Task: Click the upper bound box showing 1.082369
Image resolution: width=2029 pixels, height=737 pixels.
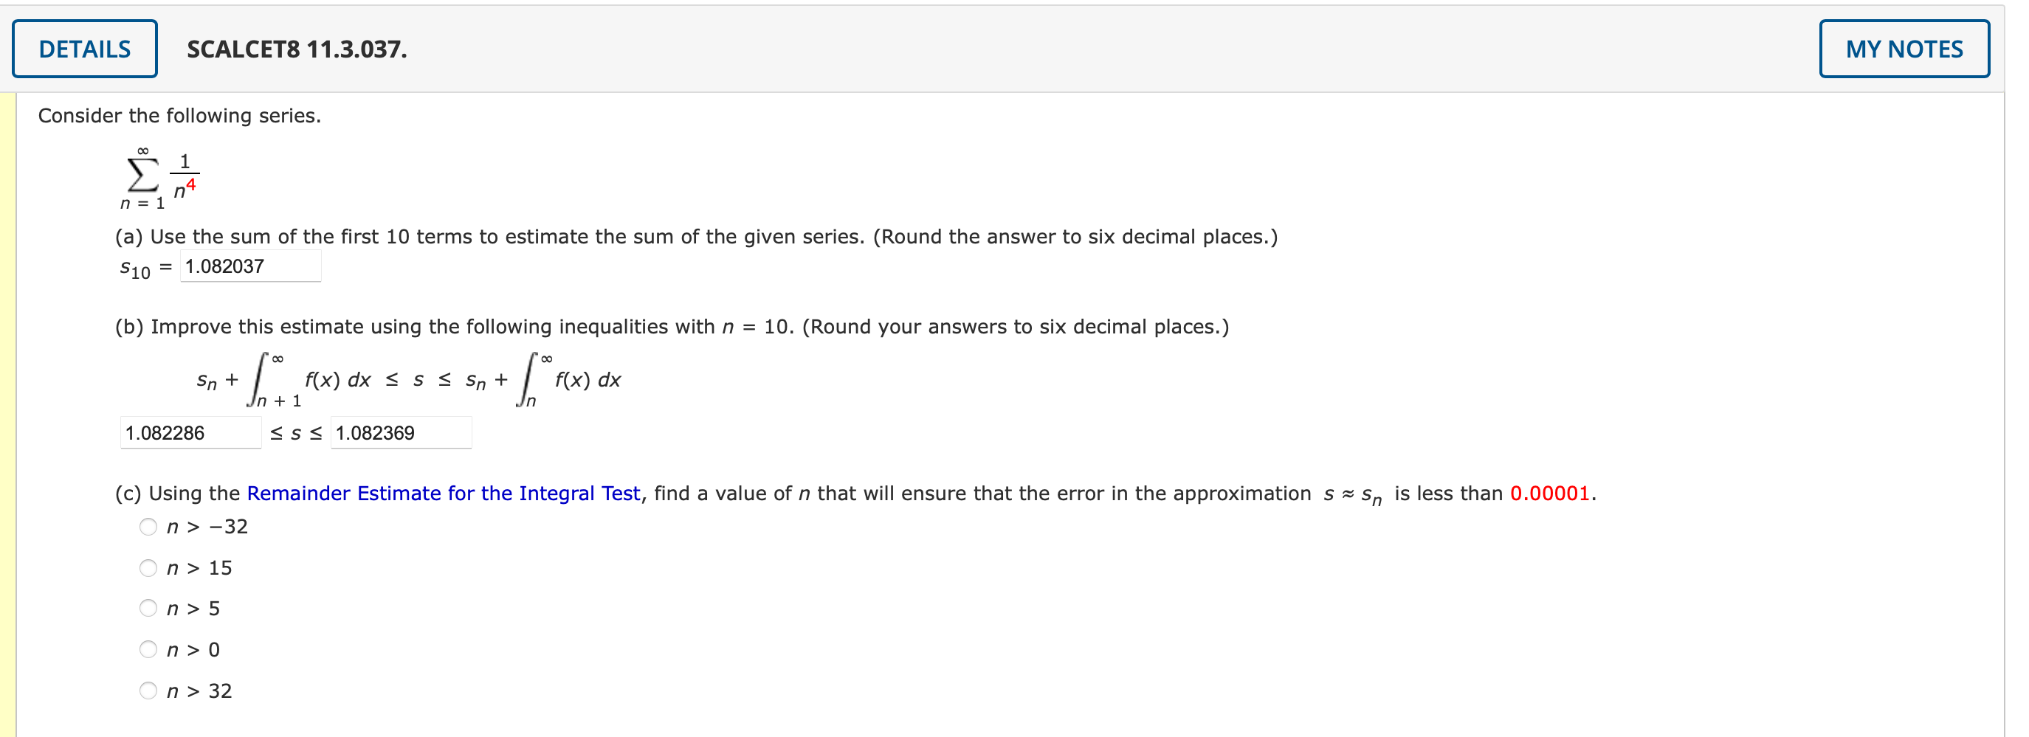Action: tap(401, 432)
